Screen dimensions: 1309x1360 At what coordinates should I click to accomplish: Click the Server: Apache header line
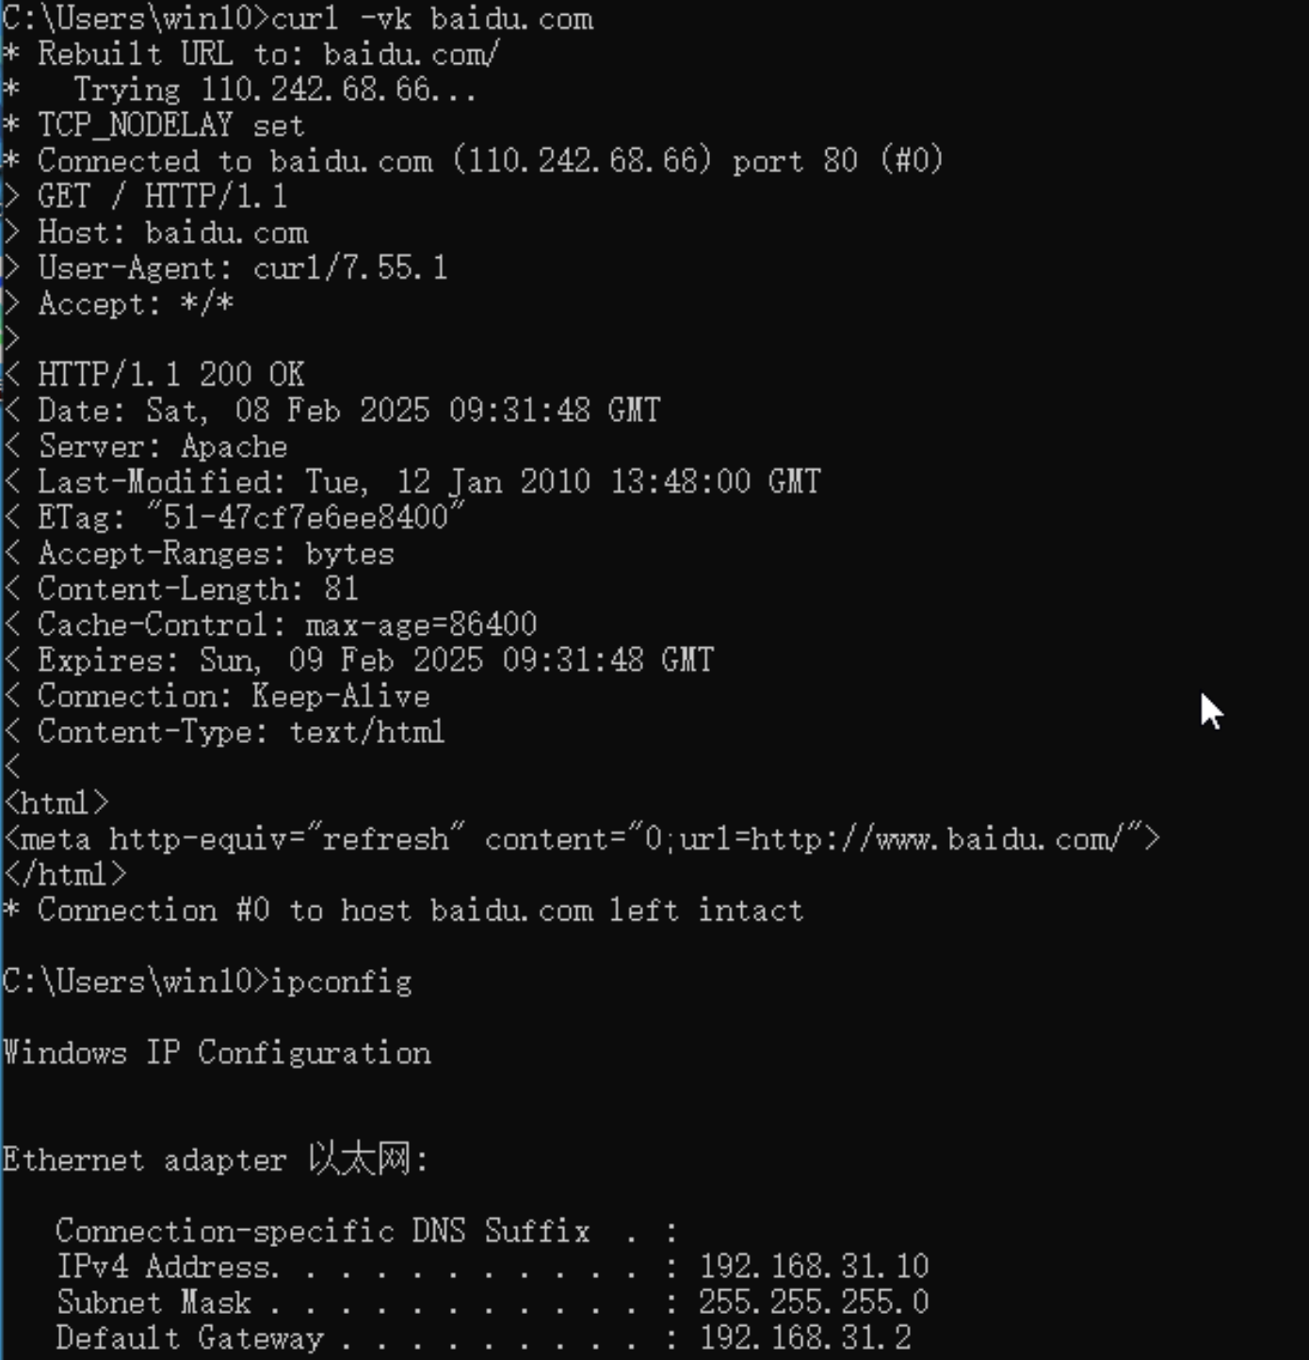[162, 446]
